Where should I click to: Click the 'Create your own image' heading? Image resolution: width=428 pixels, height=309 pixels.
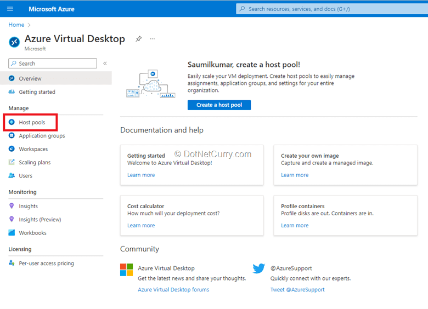pyautogui.click(x=310, y=156)
